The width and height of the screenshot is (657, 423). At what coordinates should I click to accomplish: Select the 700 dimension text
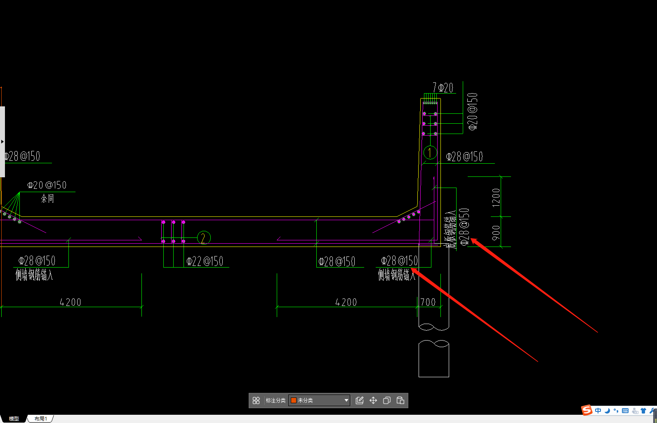coord(428,302)
